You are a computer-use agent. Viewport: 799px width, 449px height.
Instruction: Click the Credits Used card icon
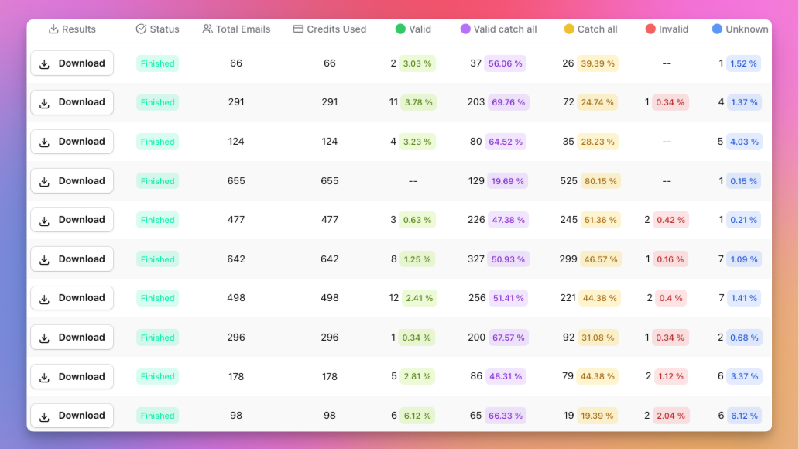click(x=298, y=29)
